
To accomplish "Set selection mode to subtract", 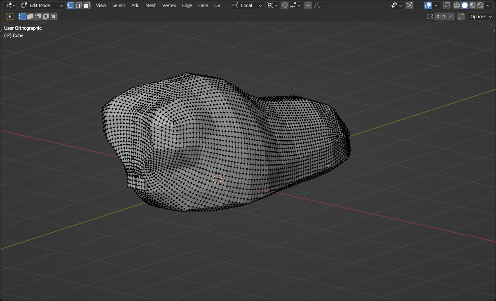I will pyautogui.click(x=38, y=16).
